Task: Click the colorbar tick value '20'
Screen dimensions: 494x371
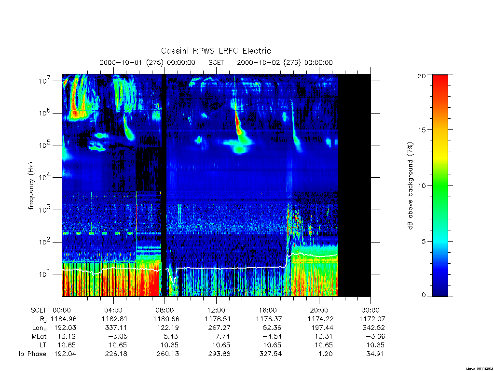Action: tap(422, 76)
